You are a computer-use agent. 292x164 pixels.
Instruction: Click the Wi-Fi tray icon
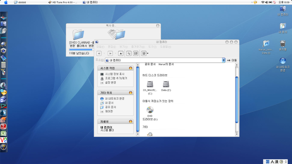263,2
